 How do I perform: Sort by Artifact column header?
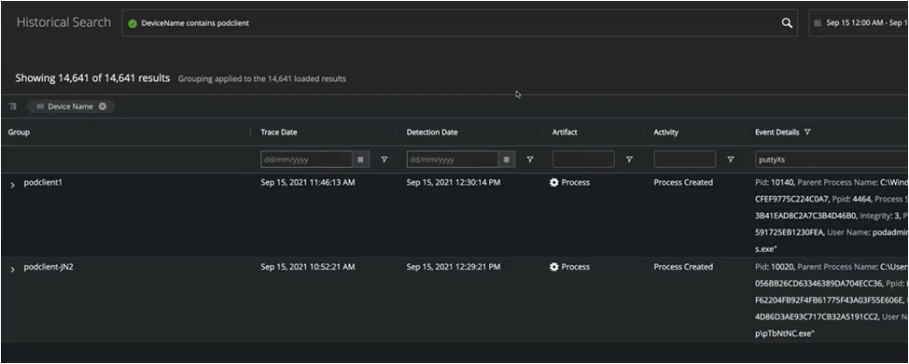565,133
